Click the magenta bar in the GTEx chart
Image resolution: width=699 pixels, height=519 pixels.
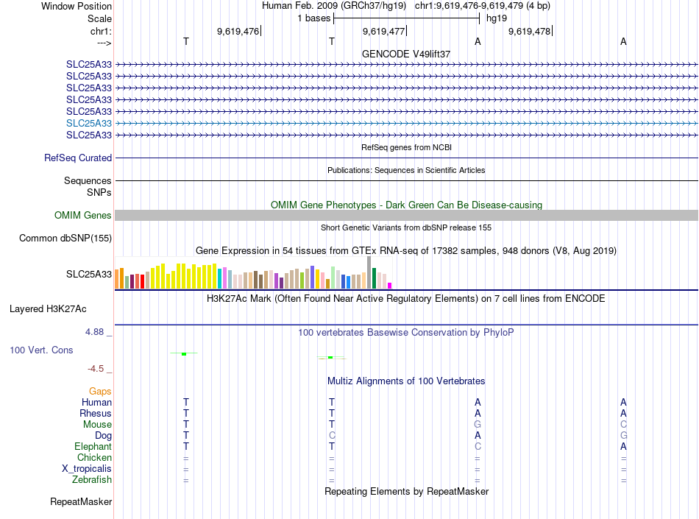point(390,286)
